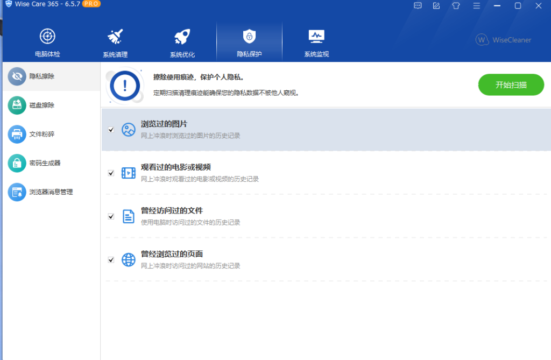This screenshot has height=360, width=551.
Task: Open the hamburger menu in title bar
Action: (x=477, y=5)
